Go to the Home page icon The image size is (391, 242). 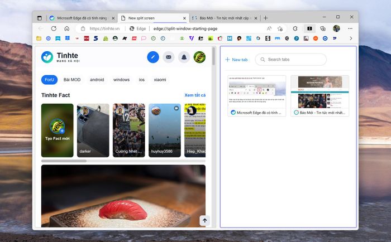67,28
